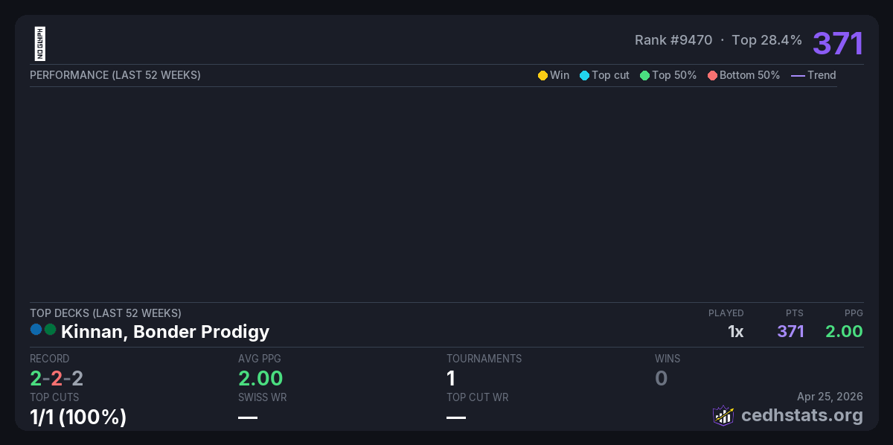The width and height of the screenshot is (893, 445).
Task: Open the Kinnan, Bonder Prodigy deck
Action: point(165,332)
